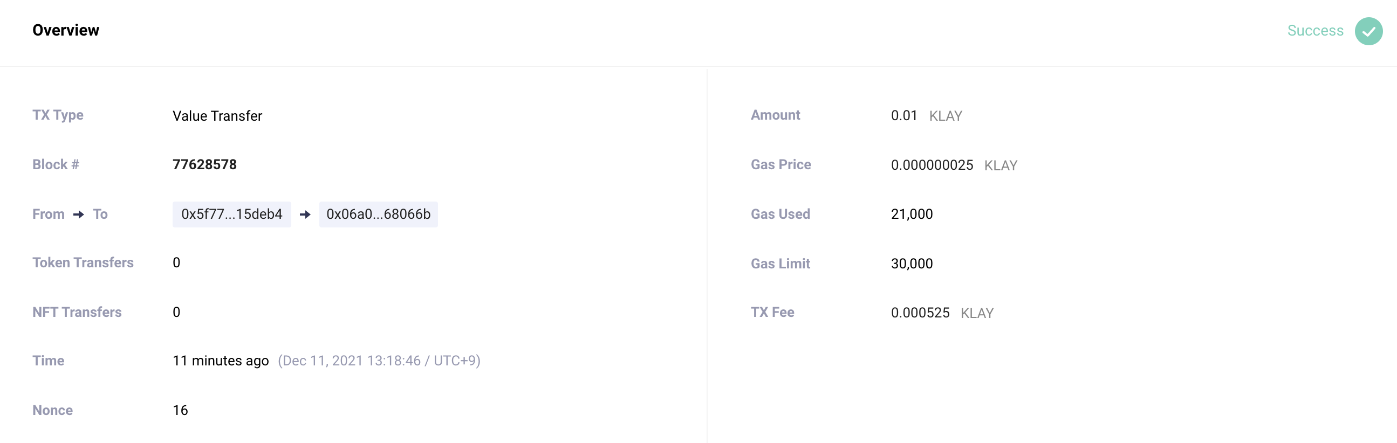Select the Value Transfer TX type text
The image size is (1397, 443).
217,116
